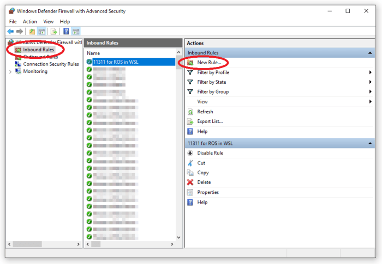This screenshot has width=382, height=264.
Task: Collapse the 11311 for ROS in WSL section
Action: (370, 143)
